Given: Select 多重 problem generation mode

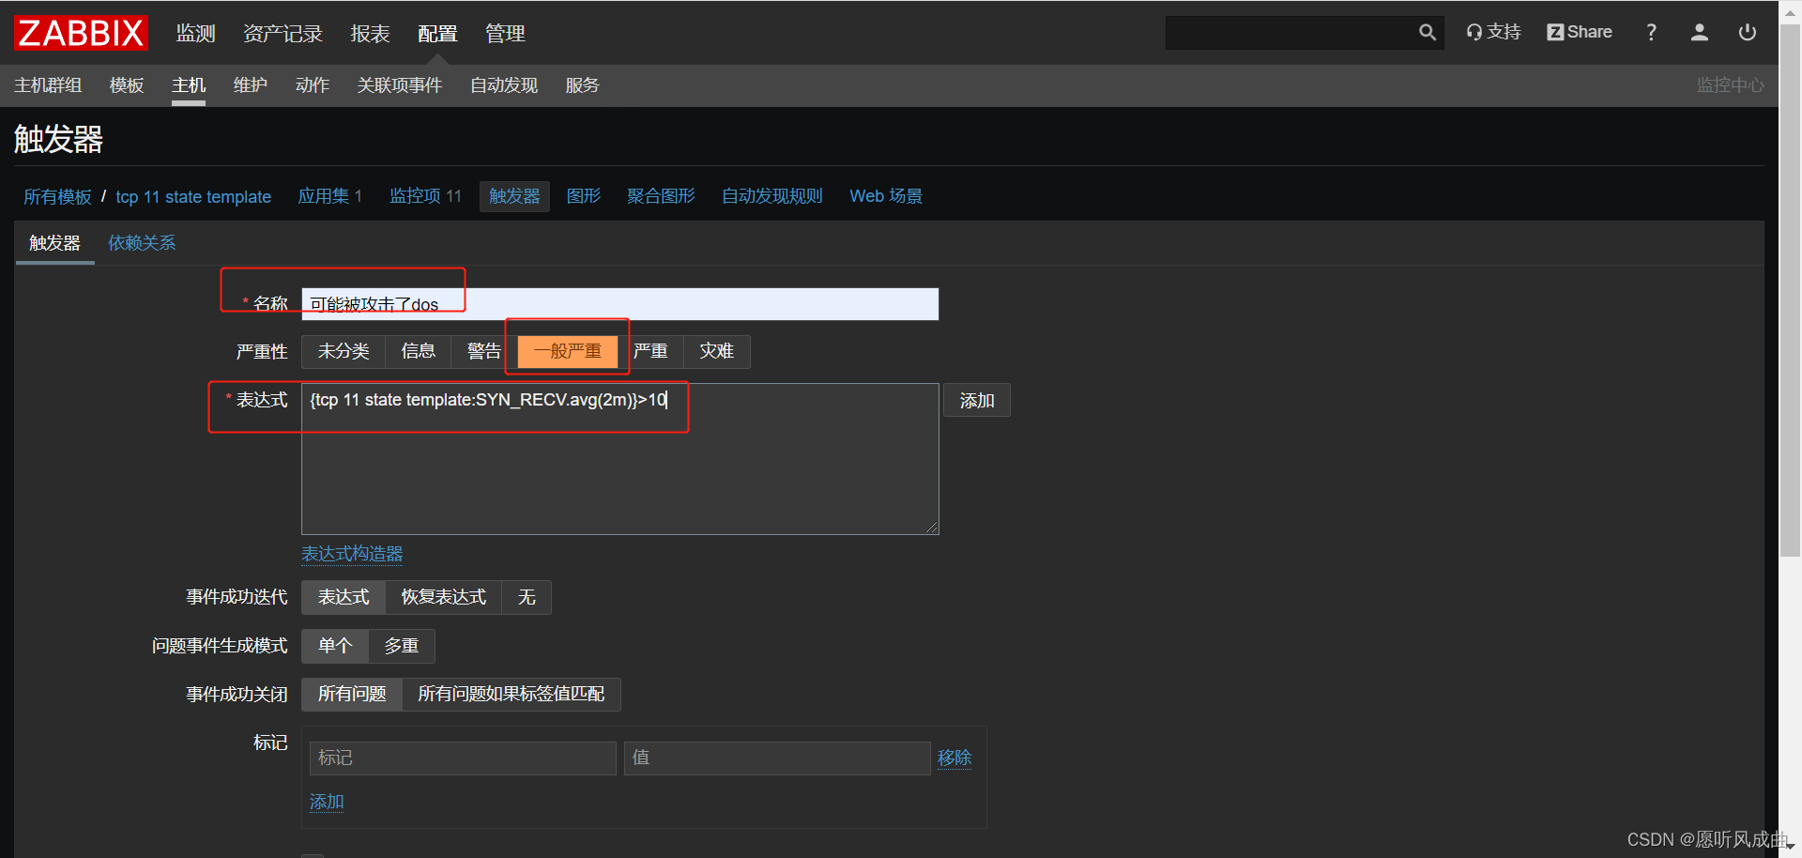Looking at the screenshot, I should [x=402, y=646].
